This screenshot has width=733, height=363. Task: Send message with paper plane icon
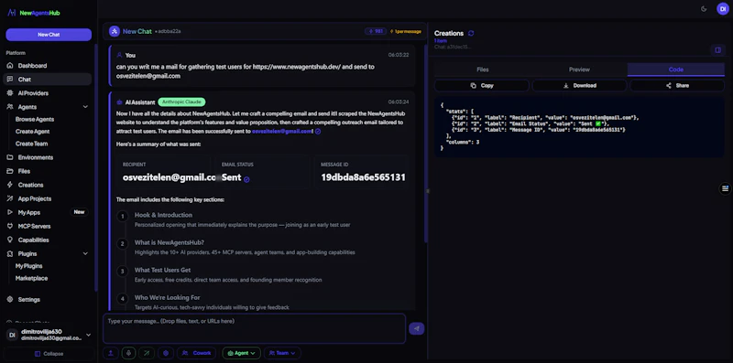417,328
